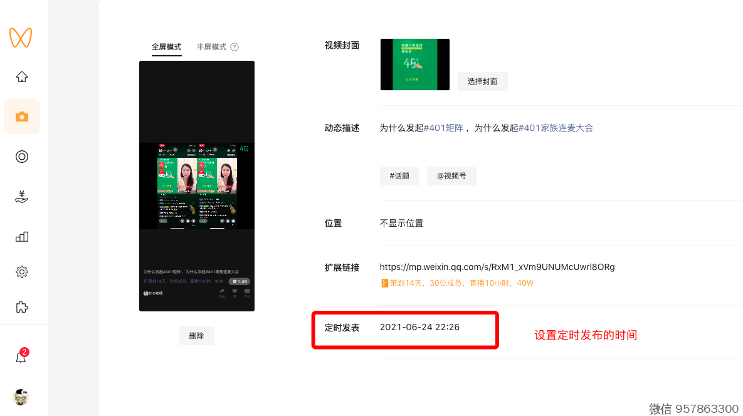Click the @视频号 button
The height and width of the screenshot is (416, 743).
(x=451, y=176)
